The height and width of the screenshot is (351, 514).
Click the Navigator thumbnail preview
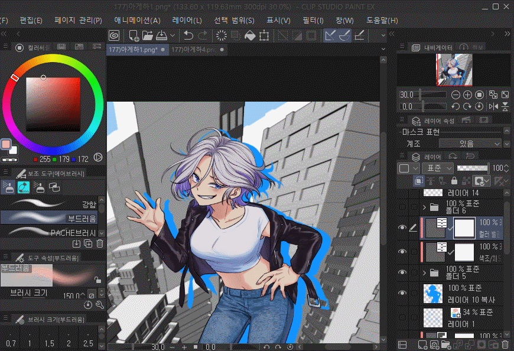click(x=454, y=70)
